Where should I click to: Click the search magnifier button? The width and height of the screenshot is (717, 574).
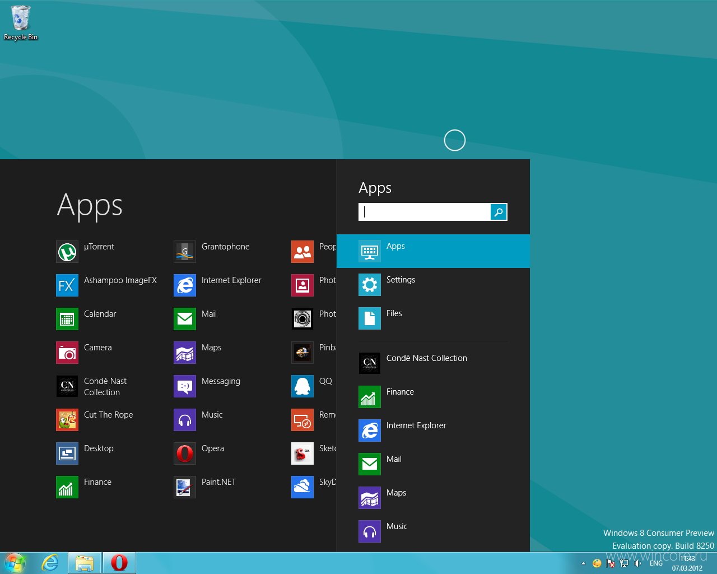point(499,212)
